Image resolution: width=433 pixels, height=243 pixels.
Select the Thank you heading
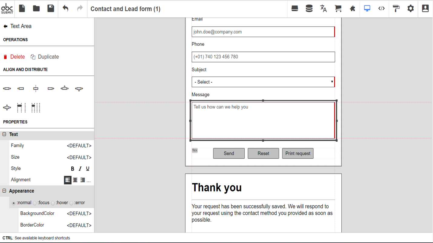click(x=217, y=188)
